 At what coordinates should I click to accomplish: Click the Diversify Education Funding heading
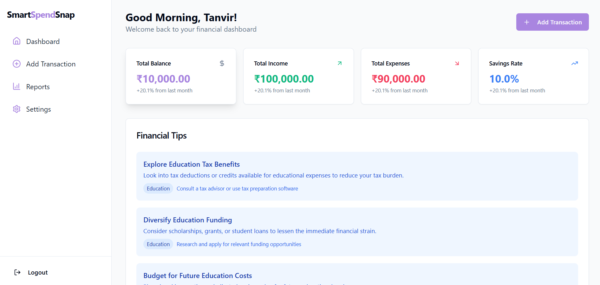pos(187,220)
